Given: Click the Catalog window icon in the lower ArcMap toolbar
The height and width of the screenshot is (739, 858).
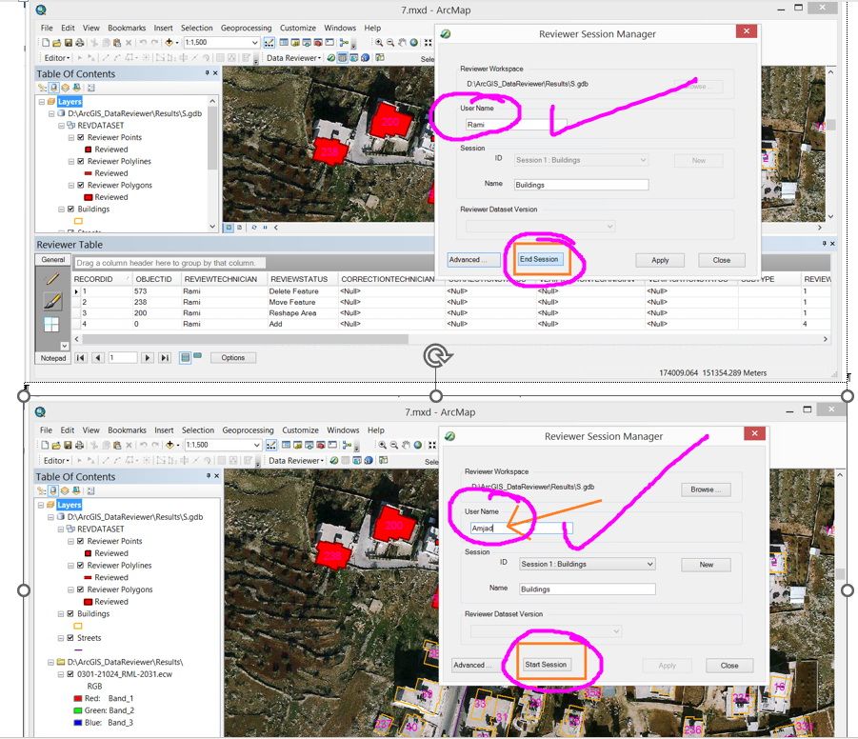Looking at the screenshot, I should click(298, 445).
